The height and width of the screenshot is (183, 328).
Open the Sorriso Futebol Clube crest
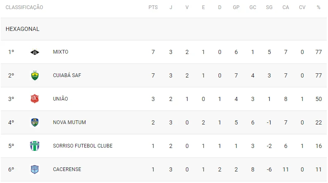(35, 146)
